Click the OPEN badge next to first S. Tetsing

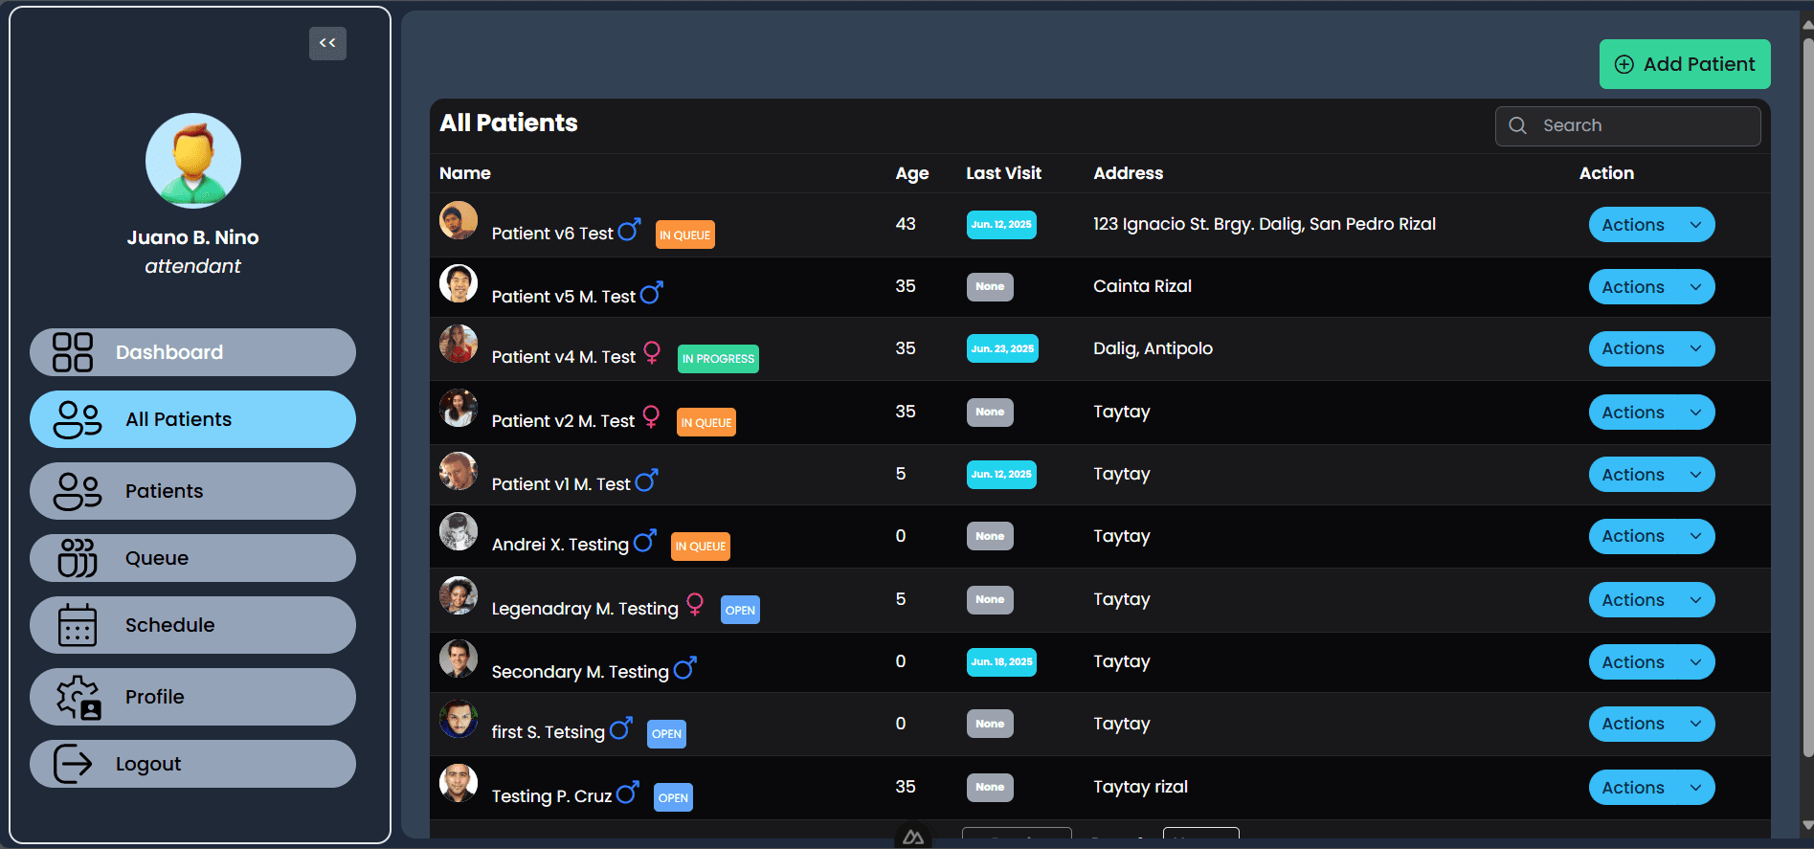666,734
